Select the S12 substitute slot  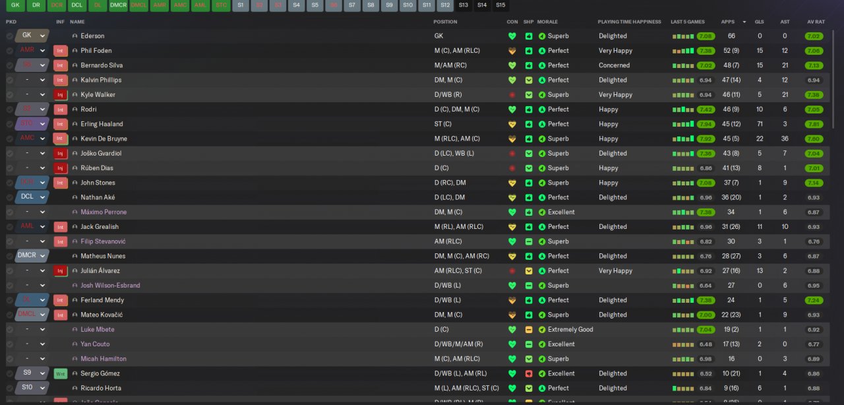click(x=445, y=5)
